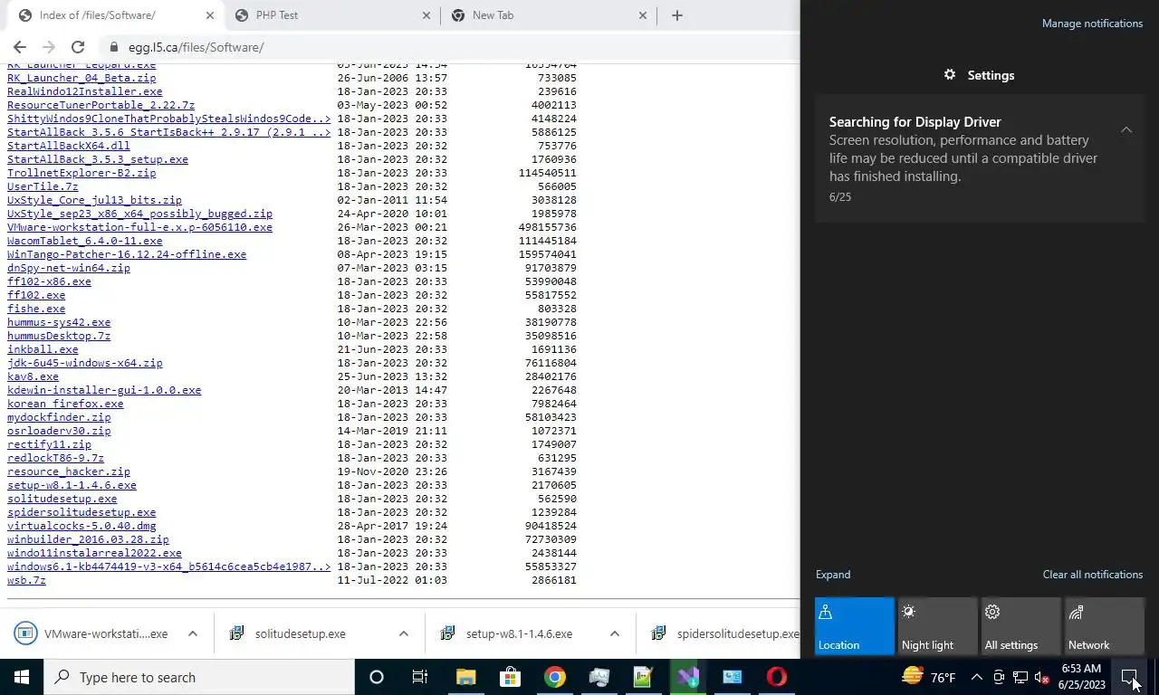This screenshot has width=1159, height=695.
Task: Close the PHP Test tab
Action: pos(426,15)
